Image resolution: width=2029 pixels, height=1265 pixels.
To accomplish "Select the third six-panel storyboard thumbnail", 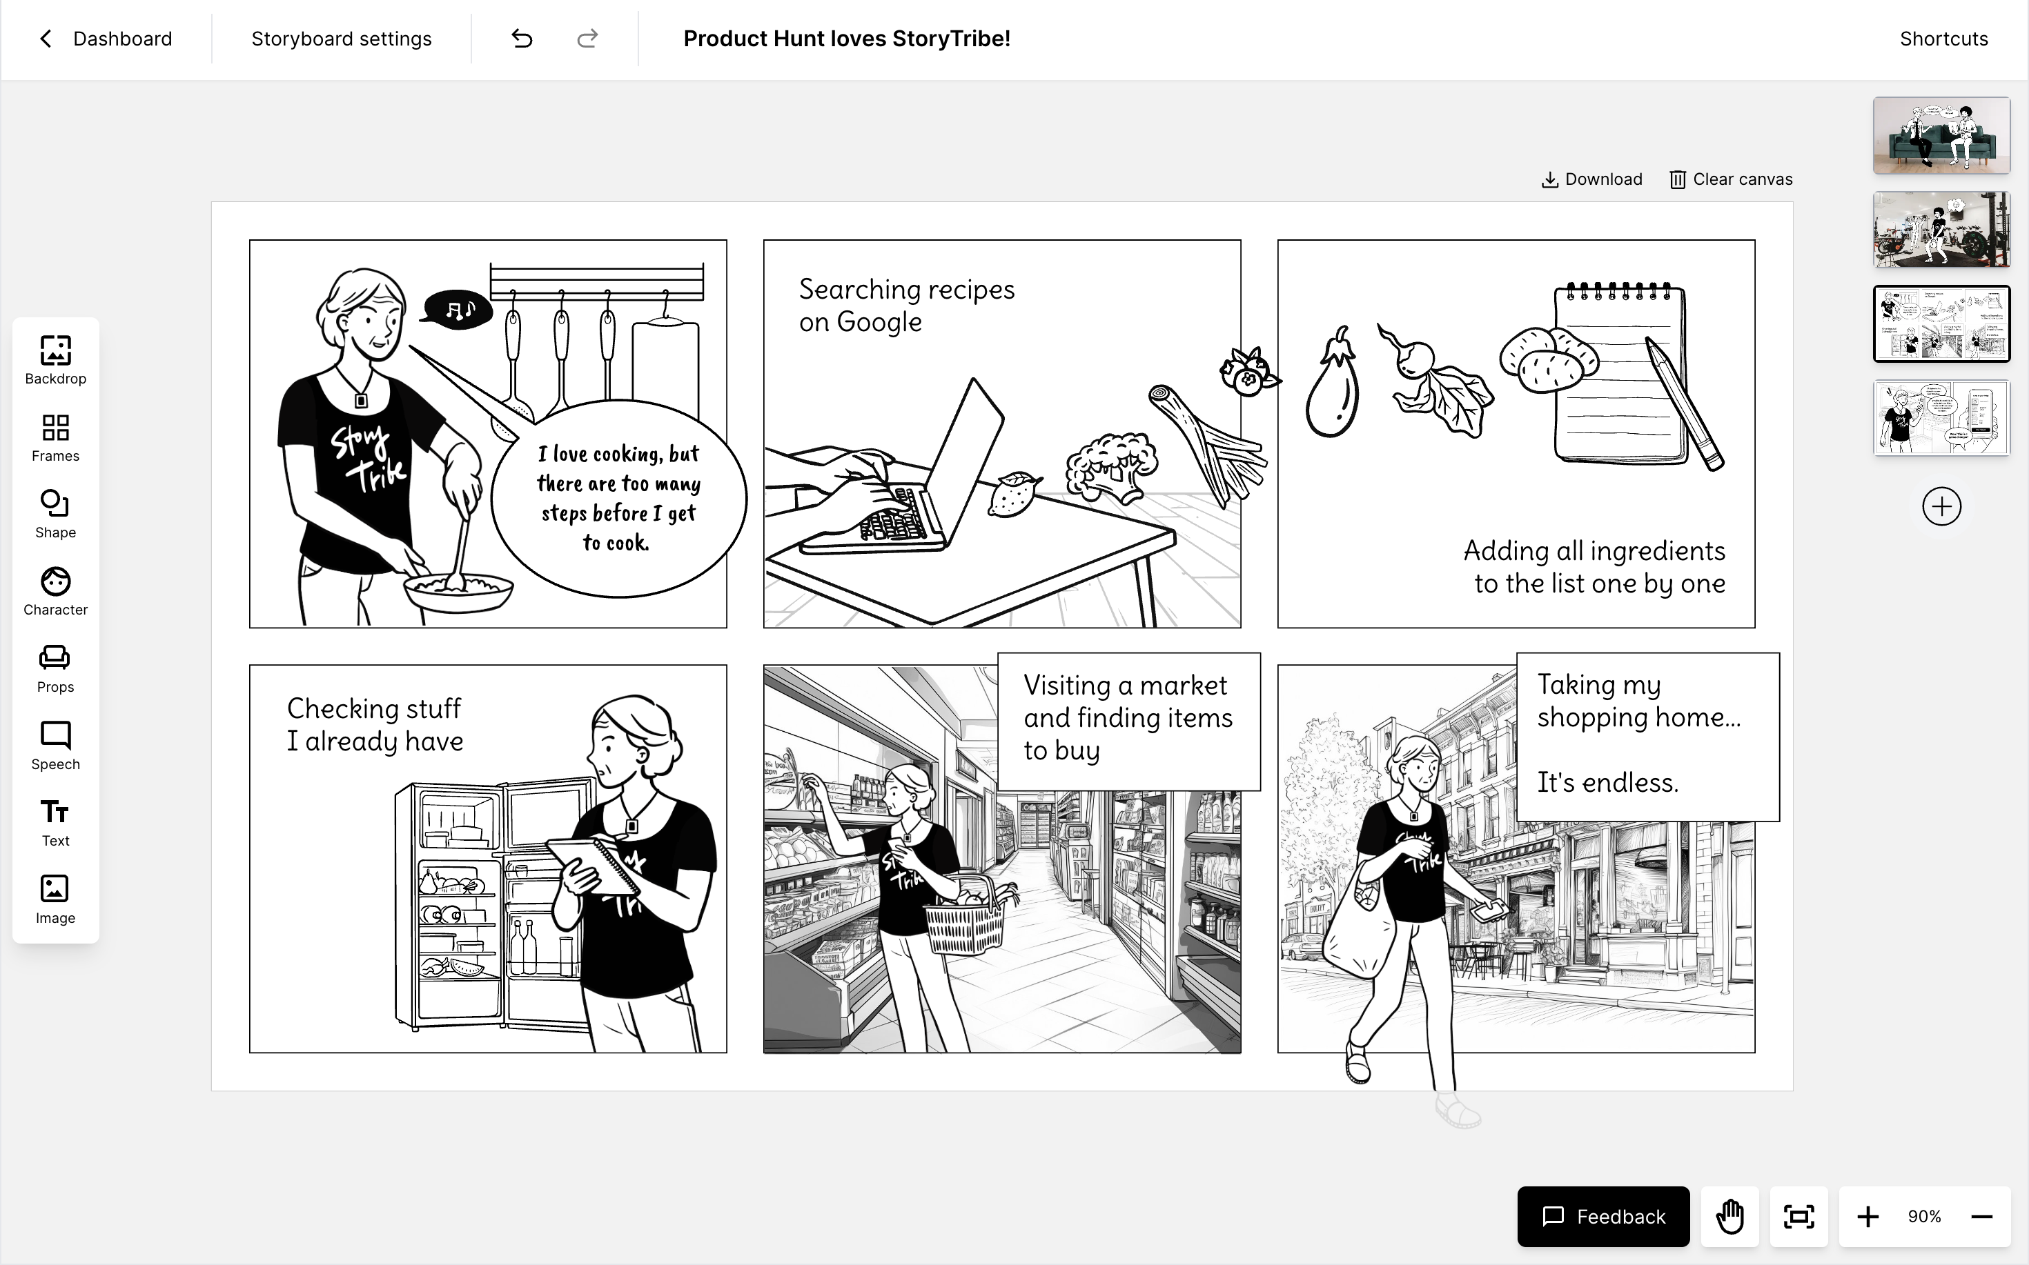I will (1941, 323).
